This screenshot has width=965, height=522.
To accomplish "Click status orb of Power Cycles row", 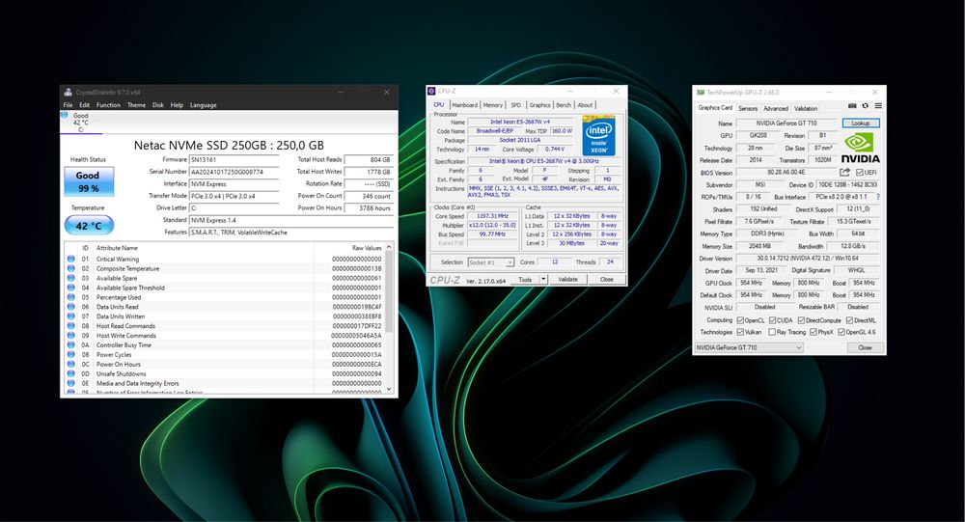I will [71, 354].
